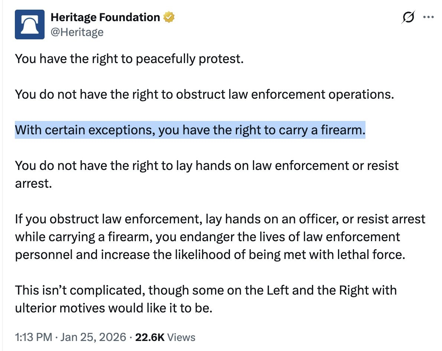This screenshot has width=442, height=351.
Task: Click the sentence starting "This isn't complicated"
Action: [x=206, y=290]
